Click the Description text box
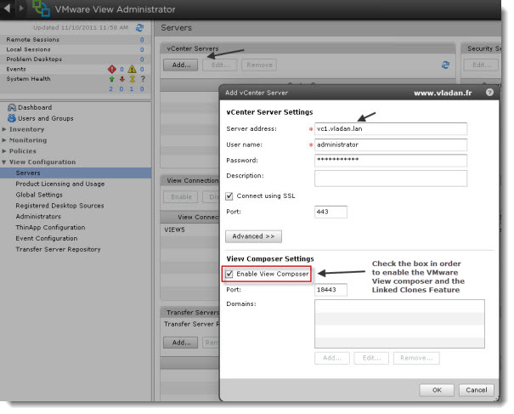Viewport: 514px width, 414px height. tap(391, 179)
